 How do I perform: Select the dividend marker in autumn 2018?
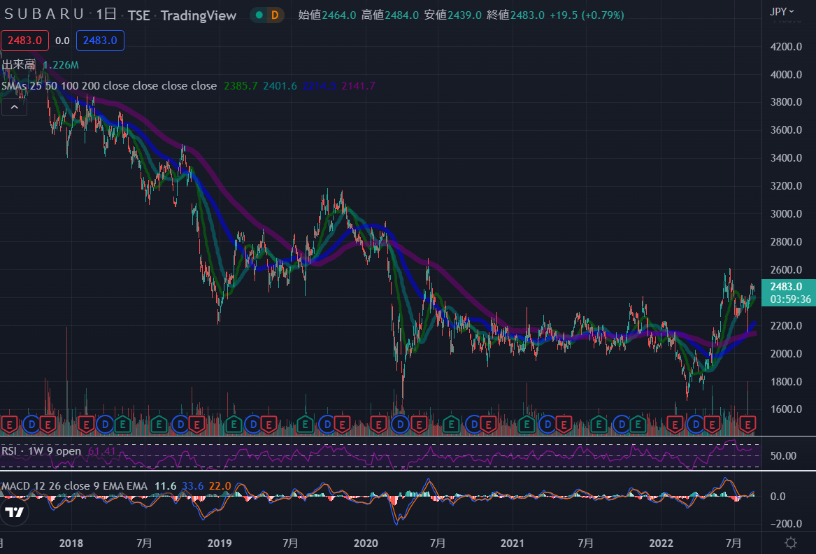[x=180, y=425]
